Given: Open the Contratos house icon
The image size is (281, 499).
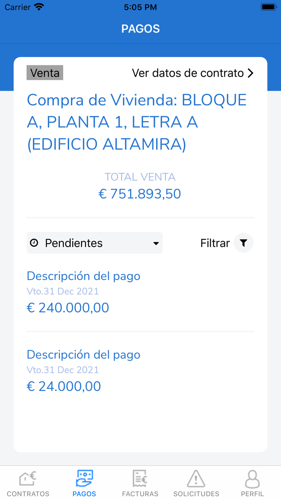Looking at the screenshot, I should (28, 479).
